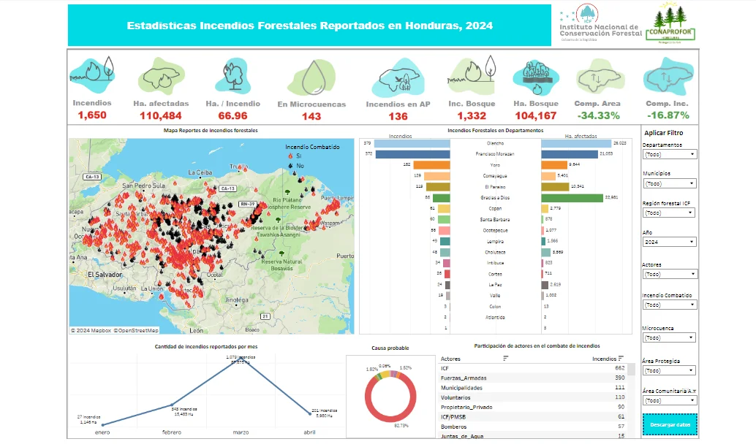Open the Área Protegida filter dropdown
The image size is (756, 447).
tap(669, 370)
